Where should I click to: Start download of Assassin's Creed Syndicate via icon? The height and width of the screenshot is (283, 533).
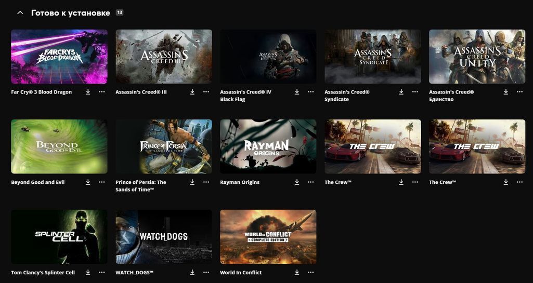point(401,92)
